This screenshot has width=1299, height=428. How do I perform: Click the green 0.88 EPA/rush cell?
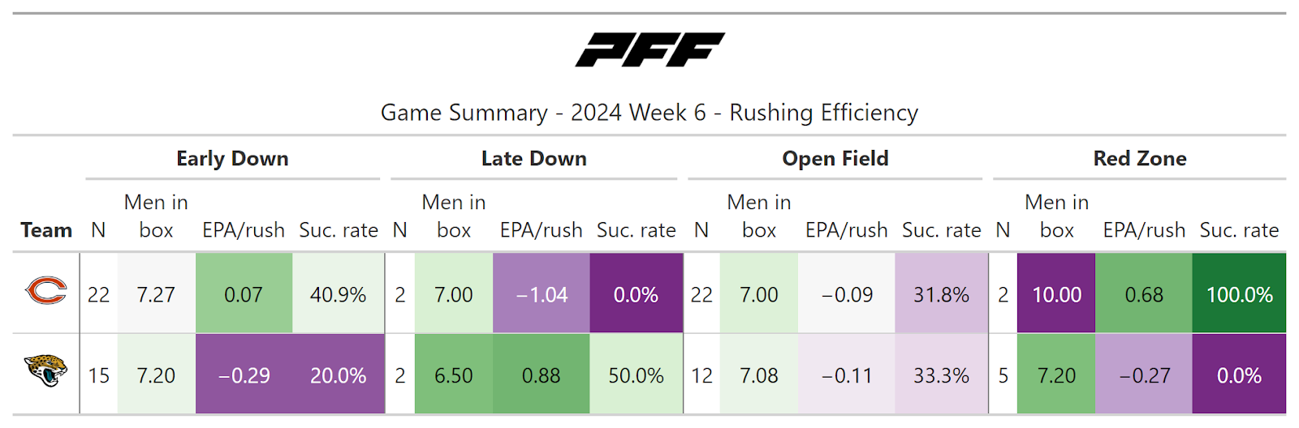[542, 375]
